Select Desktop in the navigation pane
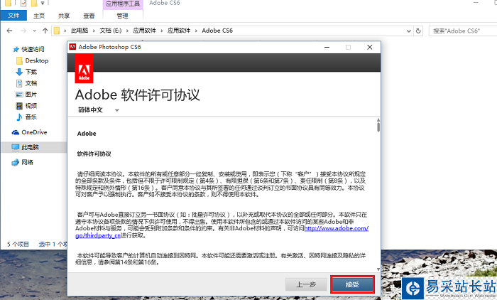Screen dimensions: 497x300 (37, 60)
